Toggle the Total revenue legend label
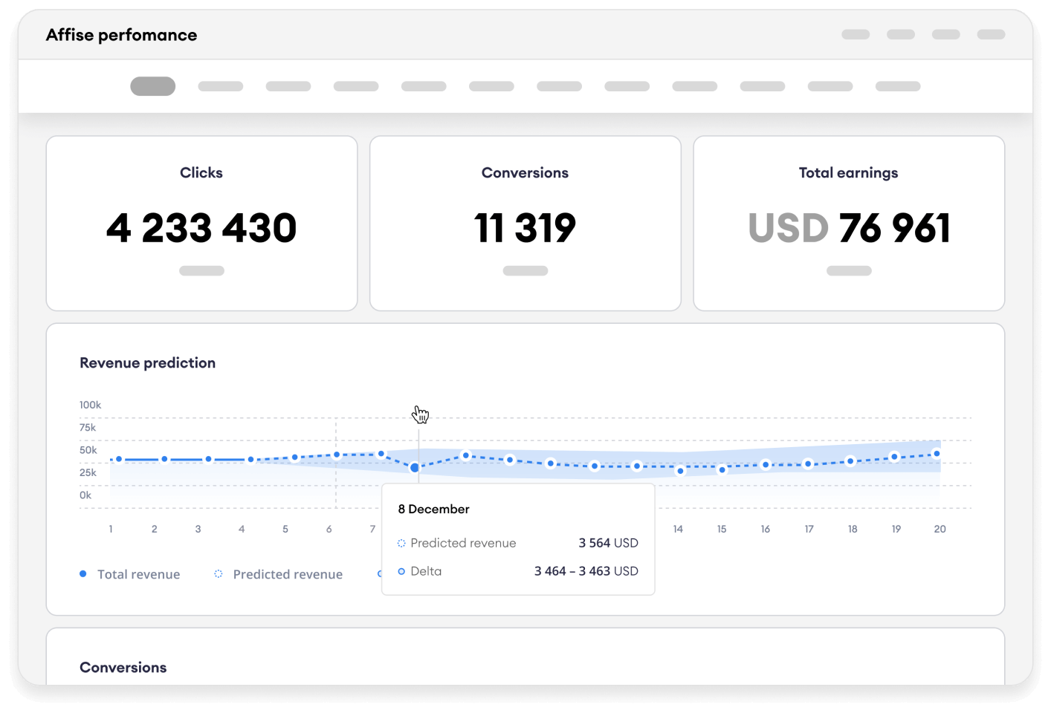Viewport: 1051px width, 713px height. [138, 574]
